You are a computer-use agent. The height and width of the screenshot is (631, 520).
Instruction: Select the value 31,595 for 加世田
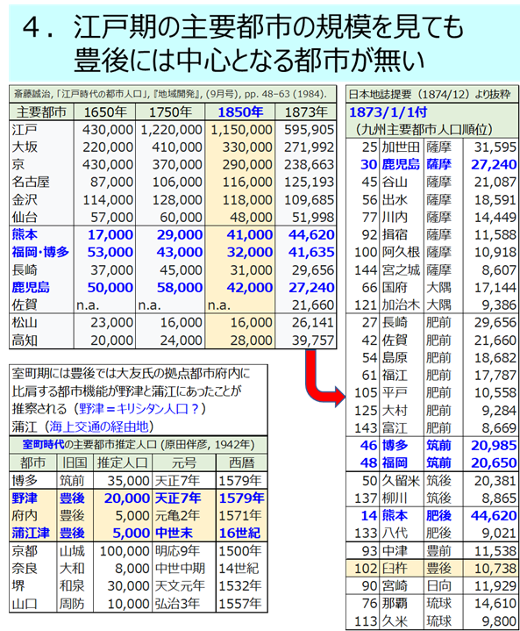coord(495,147)
